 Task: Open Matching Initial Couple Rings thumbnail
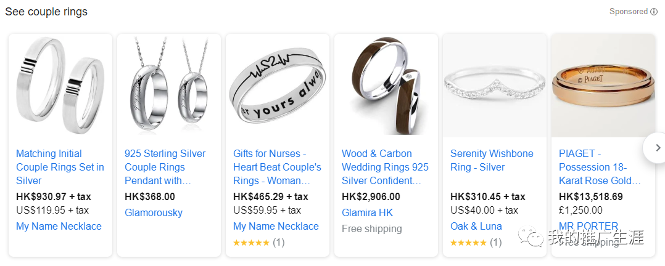pos(60,86)
